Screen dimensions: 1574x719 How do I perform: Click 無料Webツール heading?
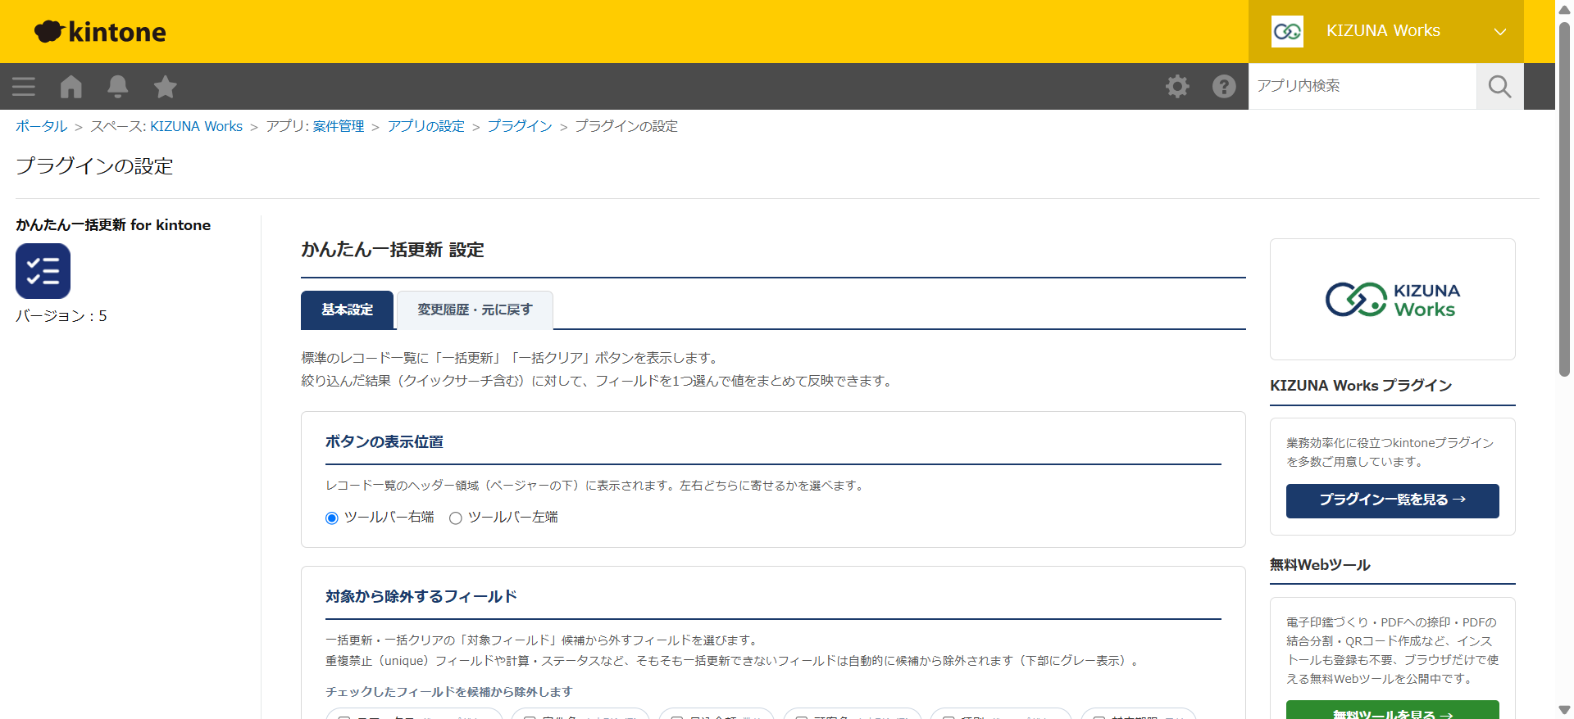click(1320, 565)
